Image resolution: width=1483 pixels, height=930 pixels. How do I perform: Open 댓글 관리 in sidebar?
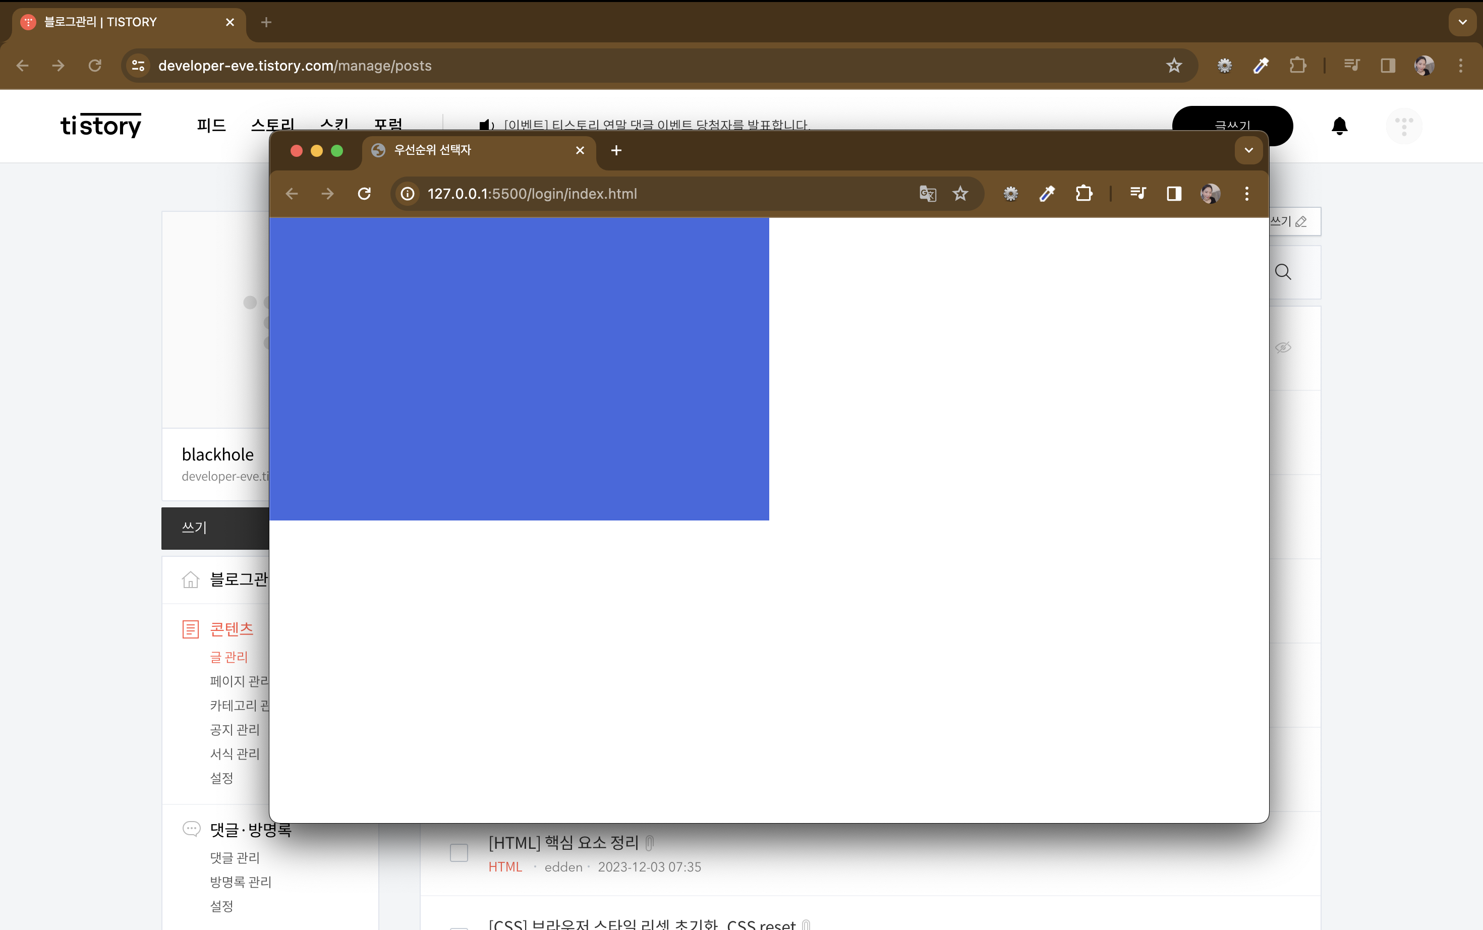pyautogui.click(x=235, y=857)
